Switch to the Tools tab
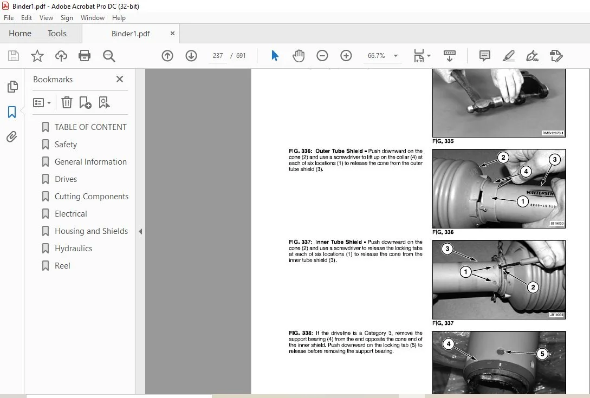Viewport: 590px width, 398px height. [x=57, y=33]
